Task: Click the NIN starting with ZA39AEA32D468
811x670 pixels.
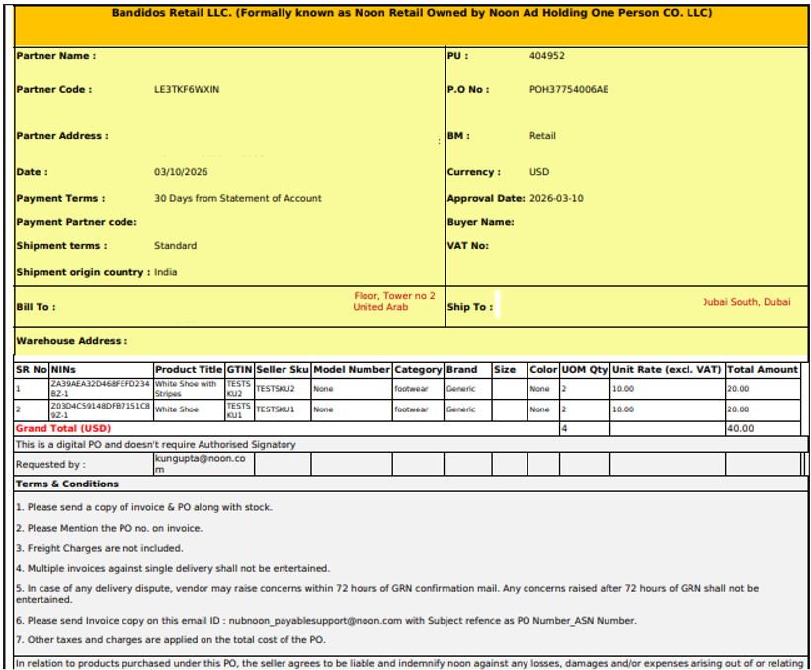Action: (x=100, y=384)
